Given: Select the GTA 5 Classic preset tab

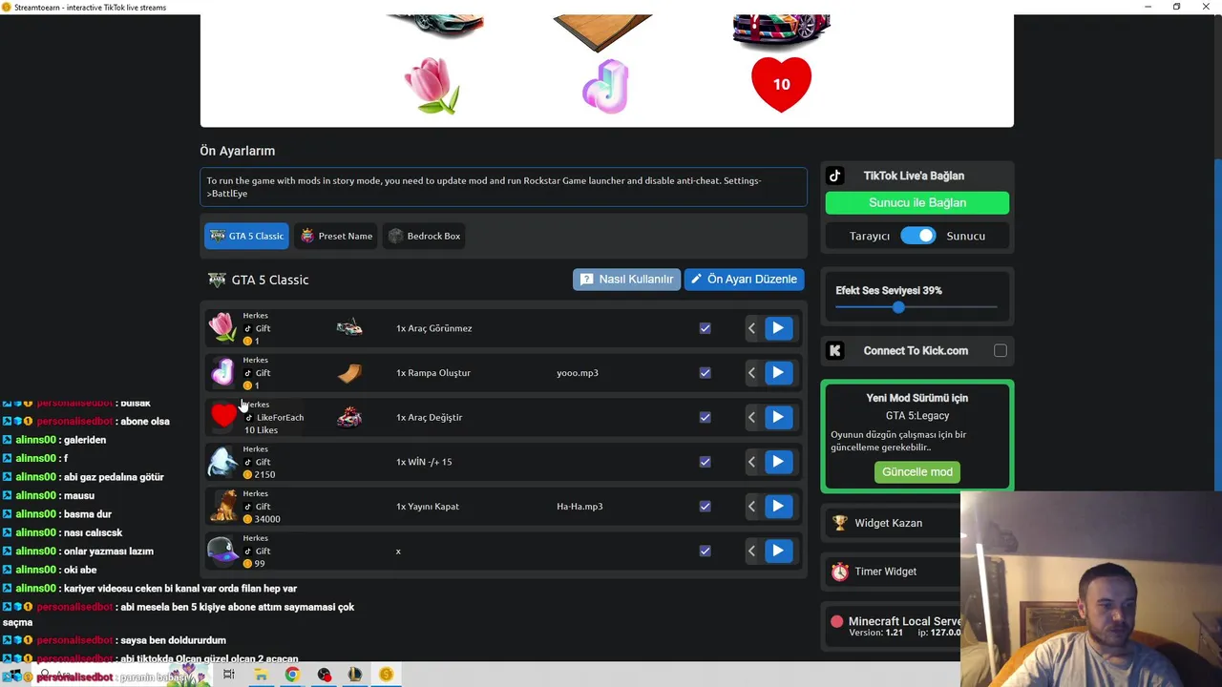Looking at the screenshot, I should click(x=246, y=236).
